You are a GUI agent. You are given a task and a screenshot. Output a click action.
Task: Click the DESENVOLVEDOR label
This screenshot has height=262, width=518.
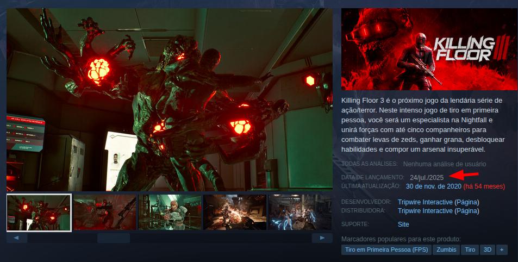[366, 202]
